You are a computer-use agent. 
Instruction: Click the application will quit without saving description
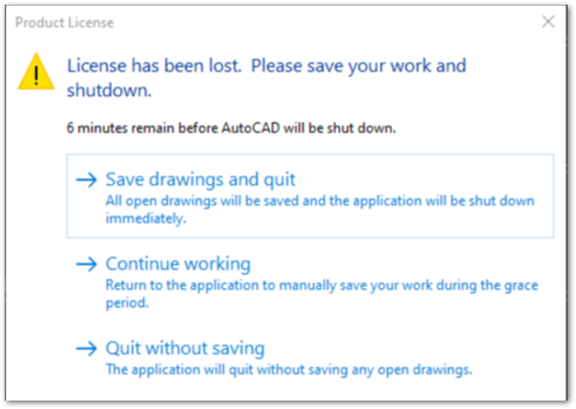click(288, 370)
